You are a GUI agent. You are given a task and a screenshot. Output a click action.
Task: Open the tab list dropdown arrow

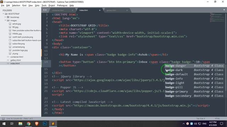tap(224, 10)
